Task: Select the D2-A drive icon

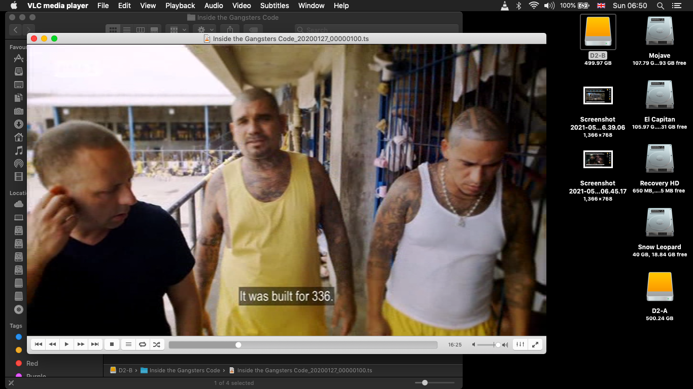Action: (660, 287)
